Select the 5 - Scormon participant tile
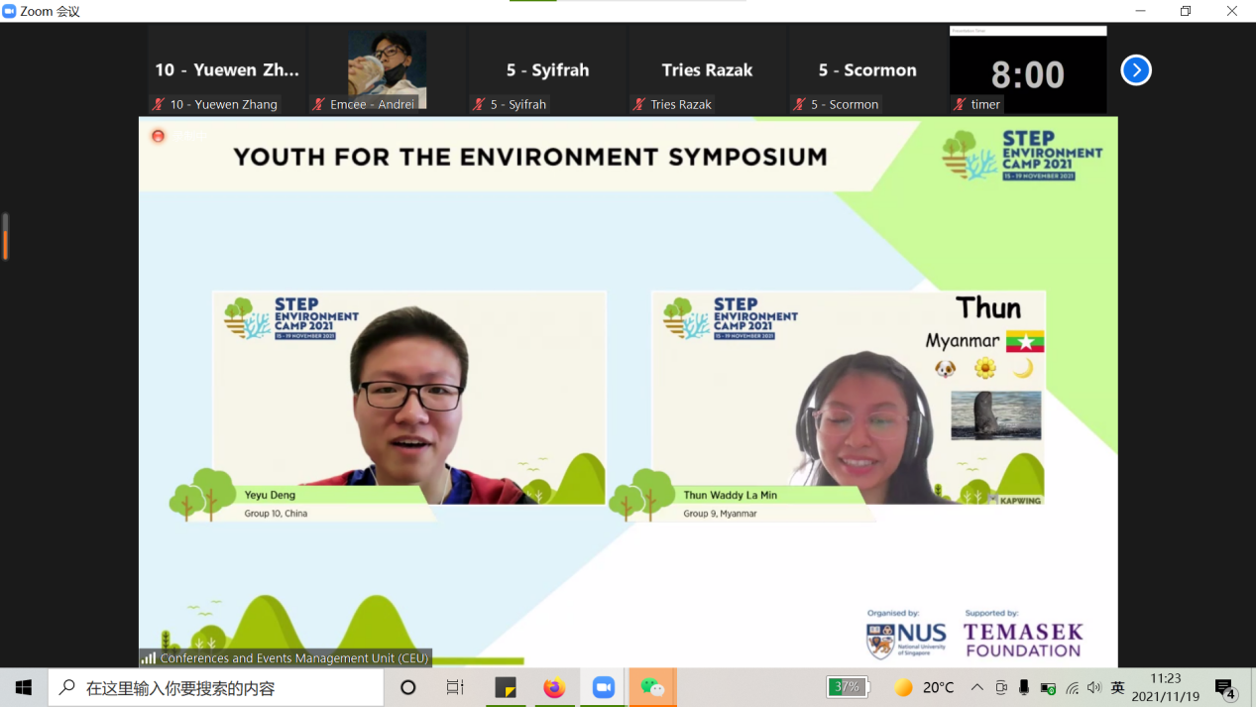Screen dimensions: 1256x707 pos(868,70)
